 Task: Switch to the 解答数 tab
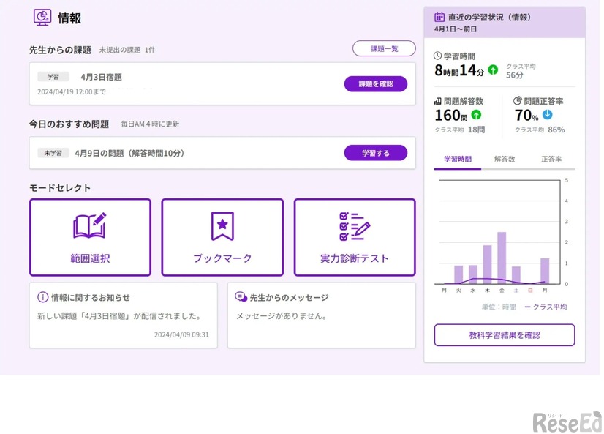[505, 159]
